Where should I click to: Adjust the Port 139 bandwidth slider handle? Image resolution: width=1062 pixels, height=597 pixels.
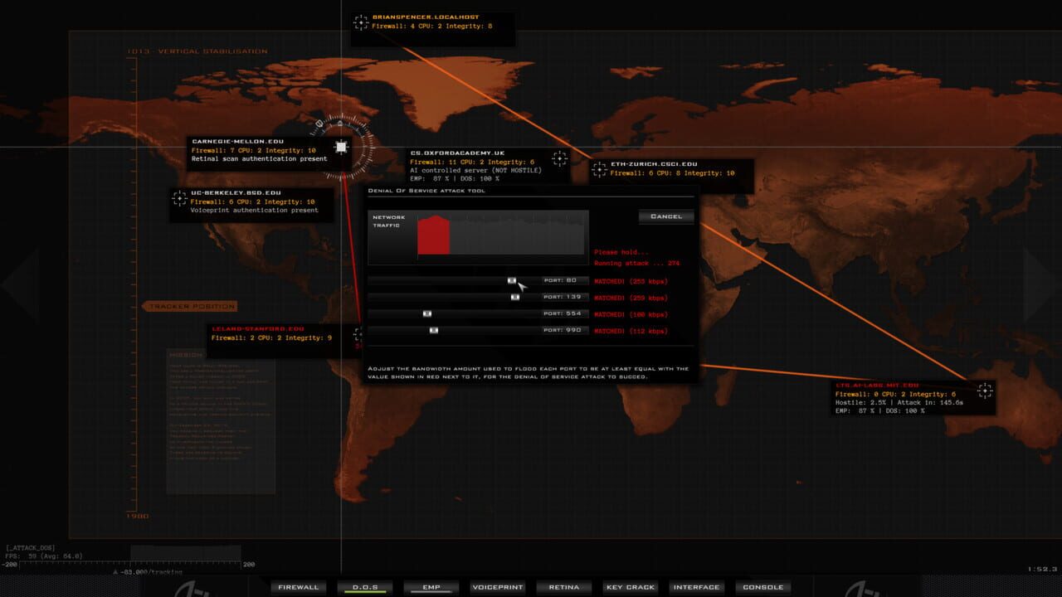point(515,297)
